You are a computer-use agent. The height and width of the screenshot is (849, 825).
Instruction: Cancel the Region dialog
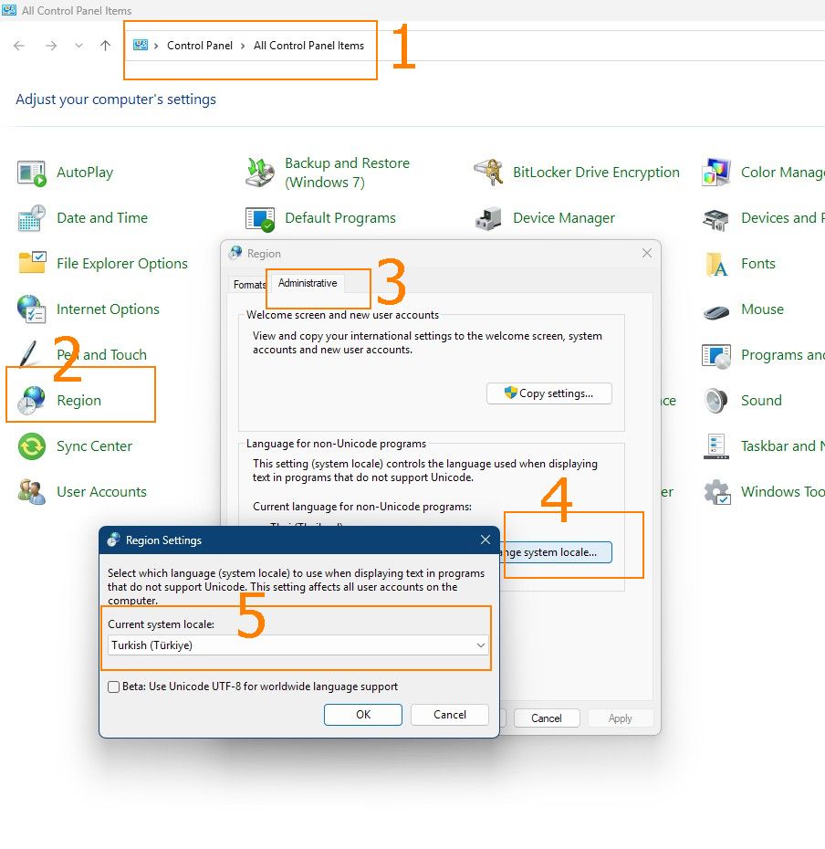coord(547,718)
